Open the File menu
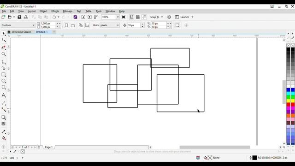Screen dimensions: 295x166 point(4,11)
